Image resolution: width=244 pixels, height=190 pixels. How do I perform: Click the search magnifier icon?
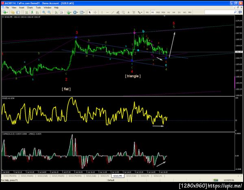[x=235, y=12]
